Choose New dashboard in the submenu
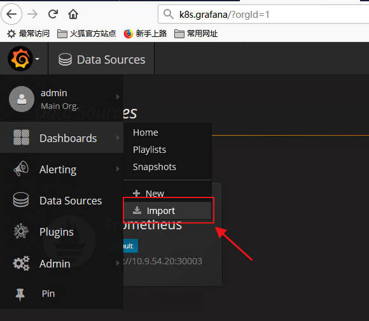 point(155,194)
